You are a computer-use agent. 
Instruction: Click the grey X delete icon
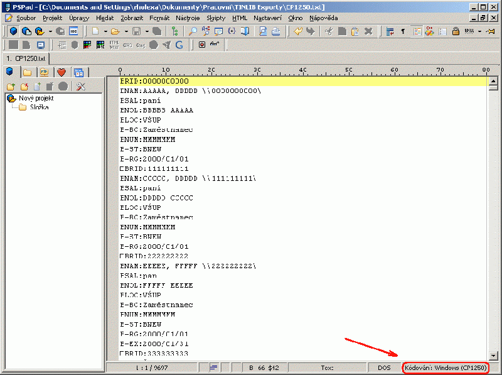coord(368,31)
